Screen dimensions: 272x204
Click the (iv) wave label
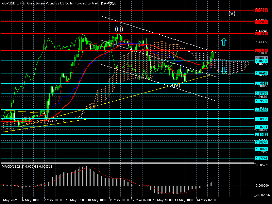[x=176, y=85]
